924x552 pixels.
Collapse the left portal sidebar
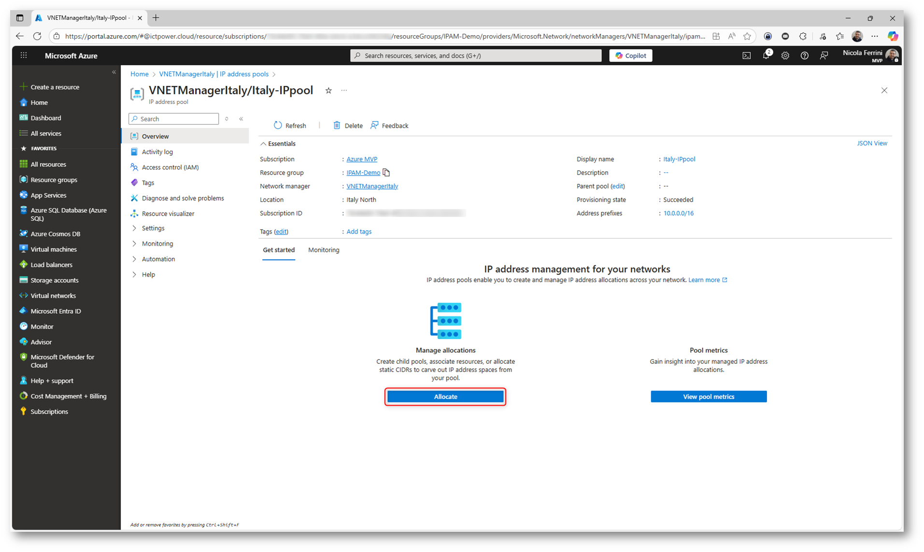pyautogui.click(x=114, y=72)
